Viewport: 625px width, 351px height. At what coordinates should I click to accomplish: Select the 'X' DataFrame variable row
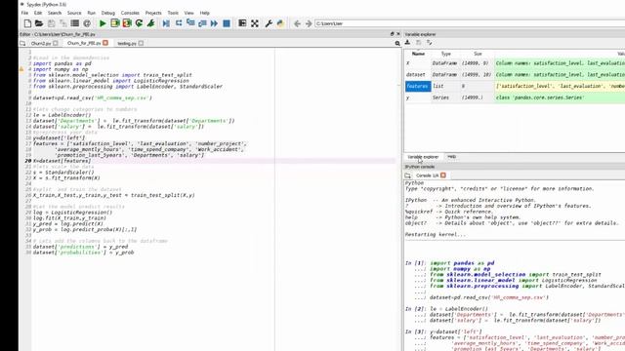click(x=515, y=63)
